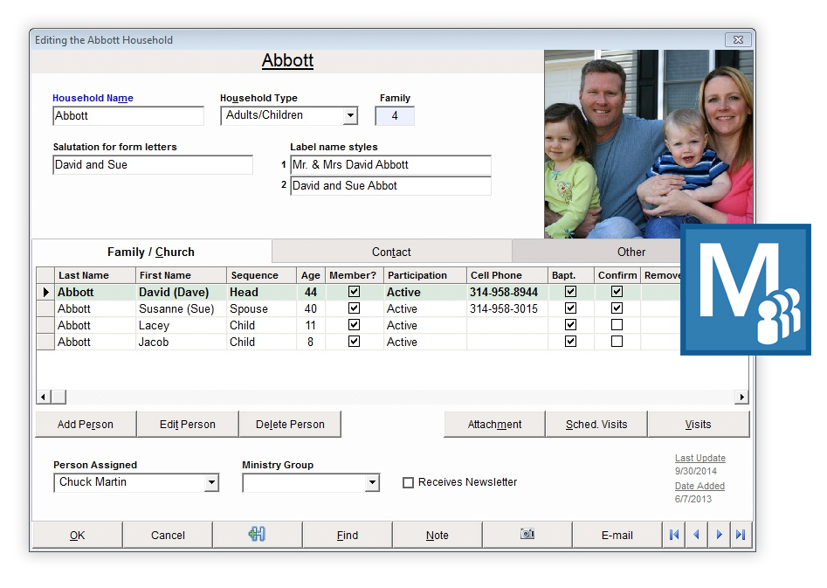Advance to next record arrow
The image size is (827, 588).
coord(719,535)
